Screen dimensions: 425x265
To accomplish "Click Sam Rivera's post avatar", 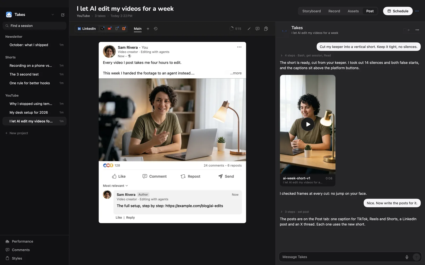I will click(109, 51).
